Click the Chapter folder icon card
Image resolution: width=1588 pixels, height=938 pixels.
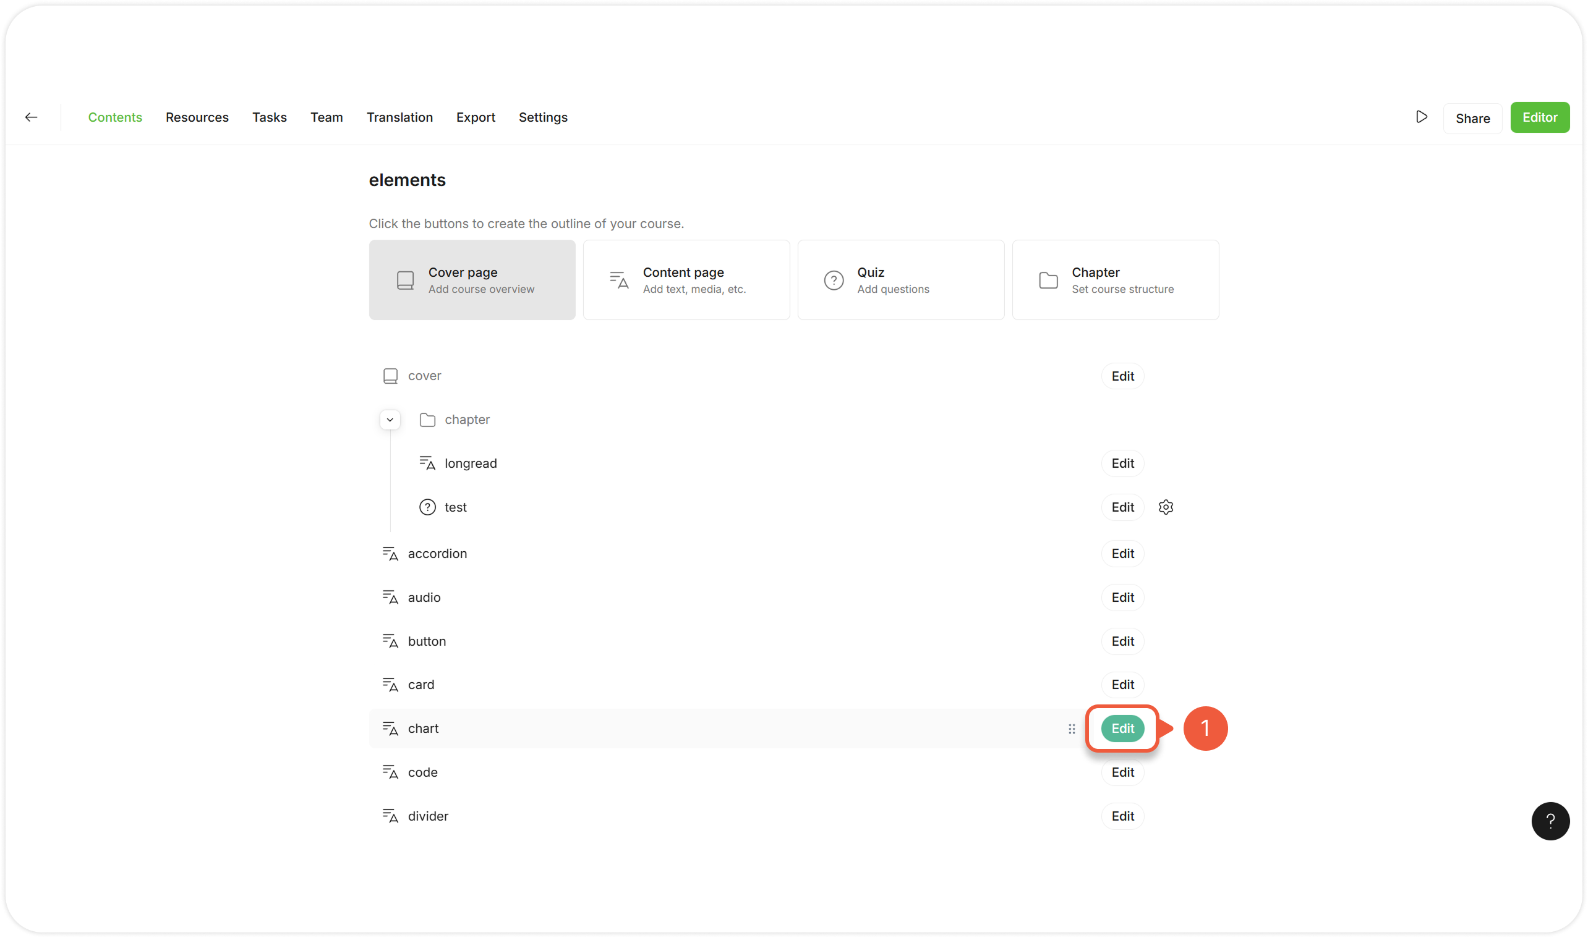pyautogui.click(x=1048, y=280)
